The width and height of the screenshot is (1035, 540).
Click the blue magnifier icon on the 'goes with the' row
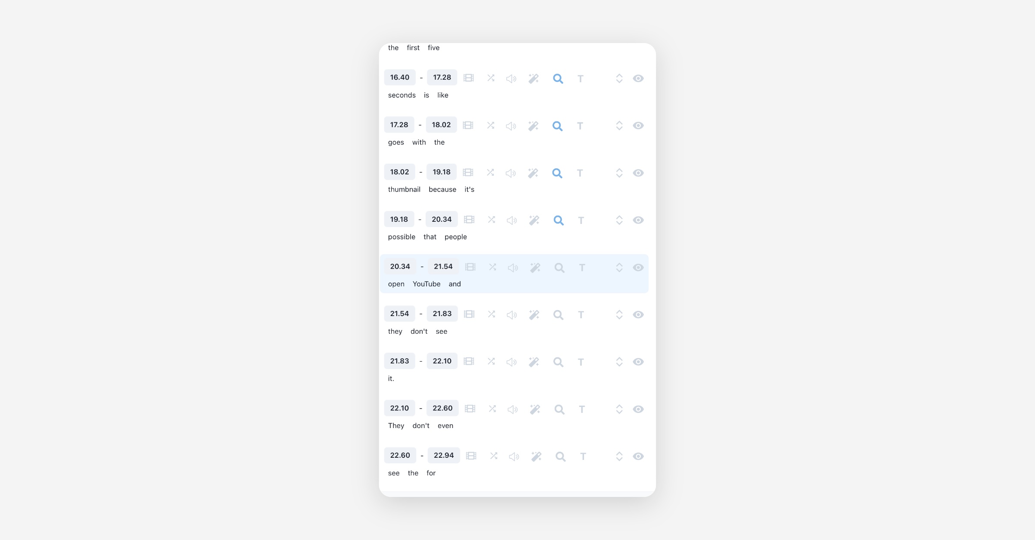(557, 126)
